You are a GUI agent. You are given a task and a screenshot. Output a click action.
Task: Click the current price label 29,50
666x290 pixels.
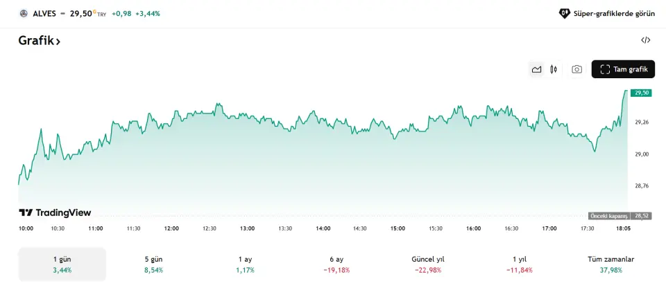(642, 93)
